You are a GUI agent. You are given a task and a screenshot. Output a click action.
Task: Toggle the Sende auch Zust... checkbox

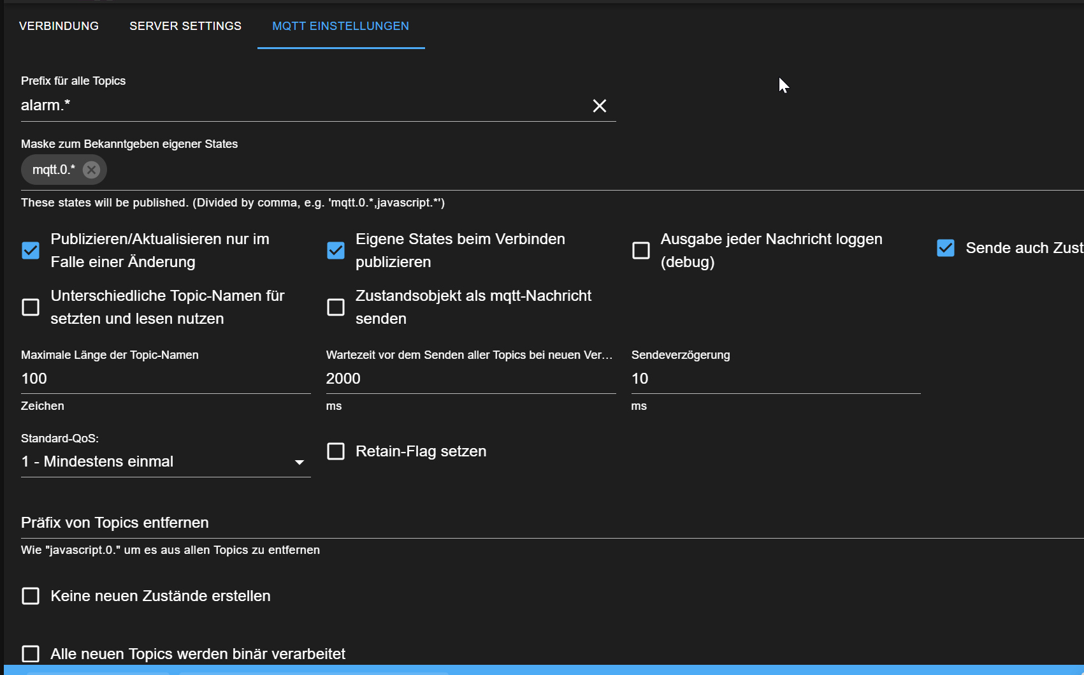click(946, 248)
